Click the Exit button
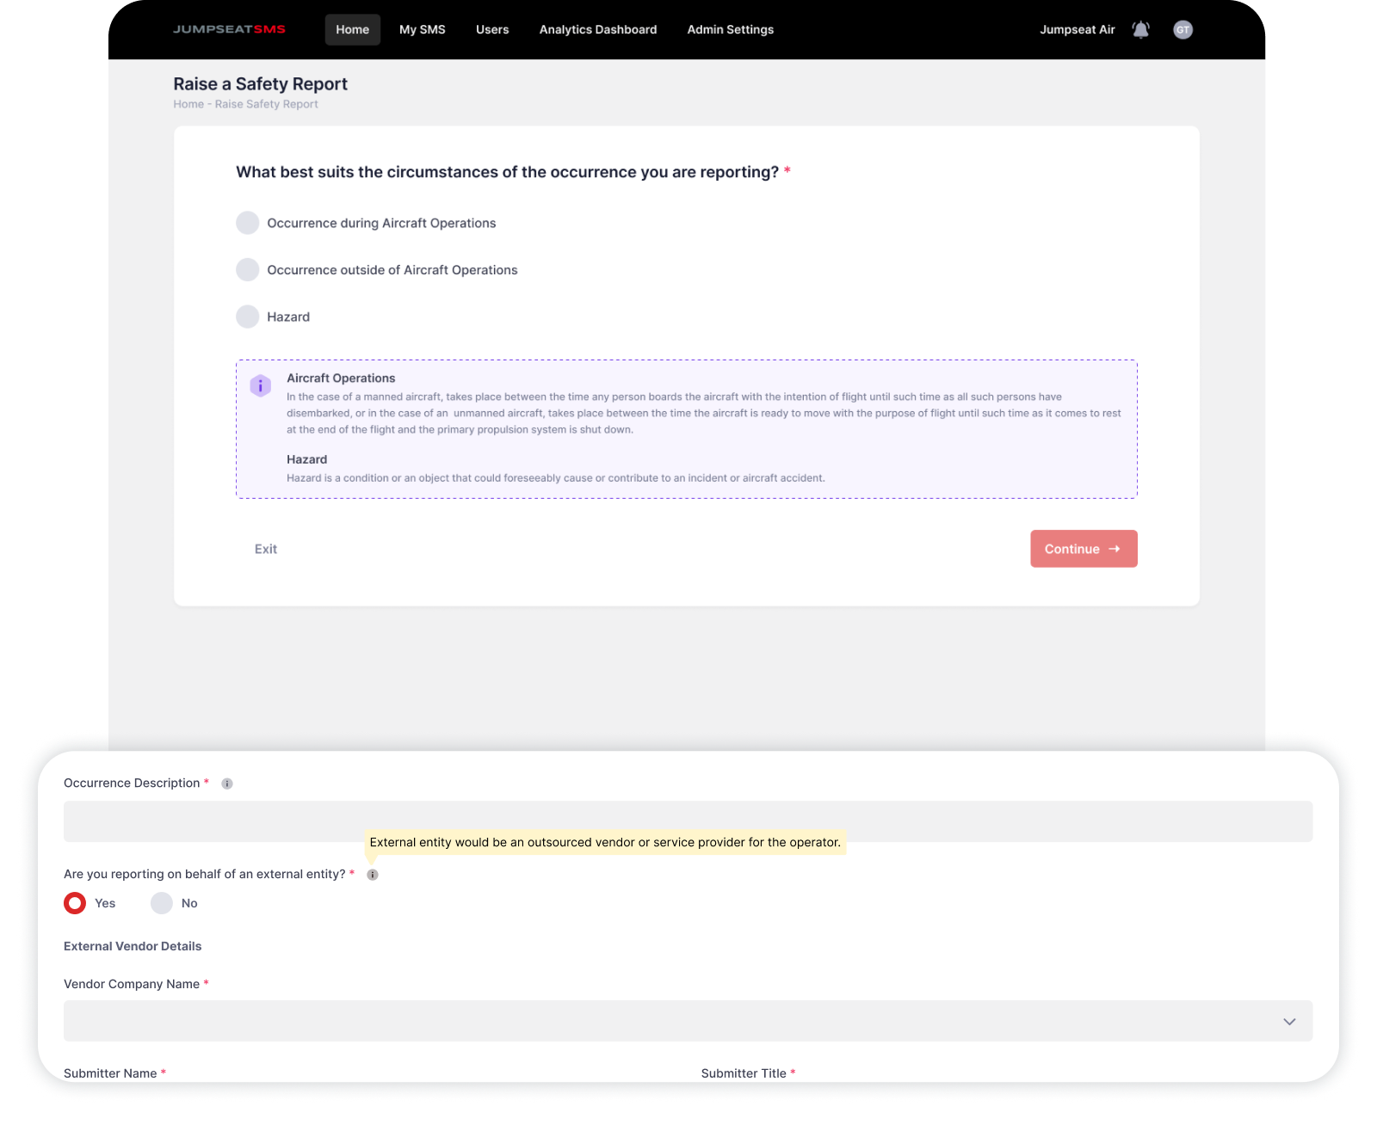1377x1131 pixels. (x=266, y=549)
